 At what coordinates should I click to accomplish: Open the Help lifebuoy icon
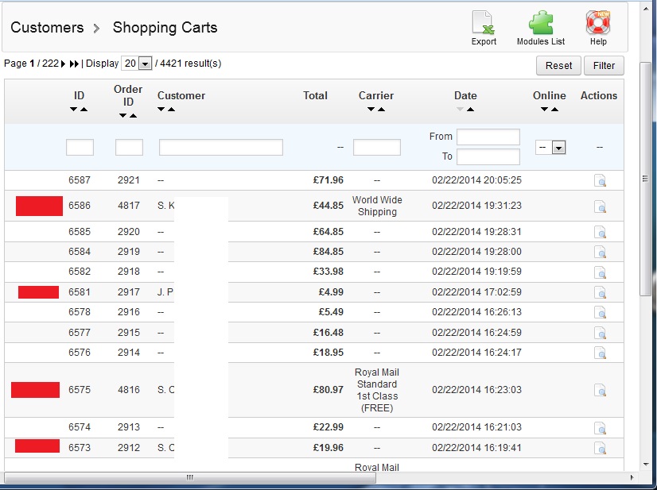click(x=598, y=22)
